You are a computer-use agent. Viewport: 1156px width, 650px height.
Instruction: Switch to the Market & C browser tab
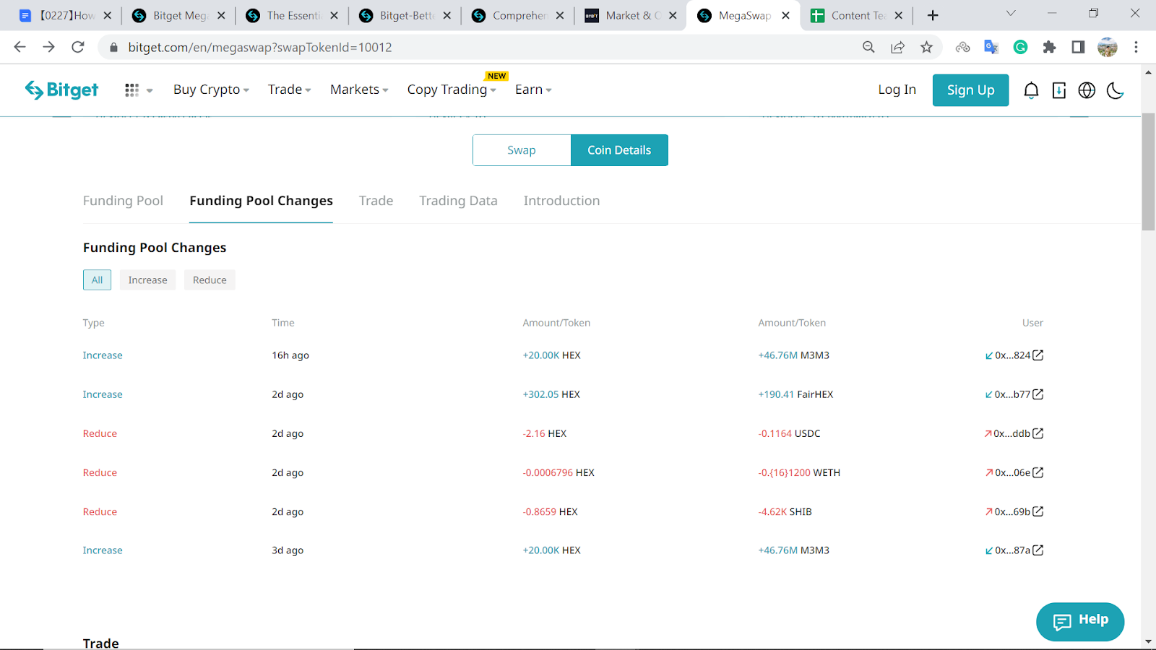631,15
